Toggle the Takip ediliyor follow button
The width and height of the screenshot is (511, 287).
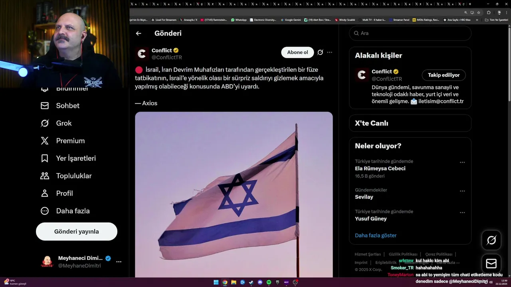(x=444, y=75)
